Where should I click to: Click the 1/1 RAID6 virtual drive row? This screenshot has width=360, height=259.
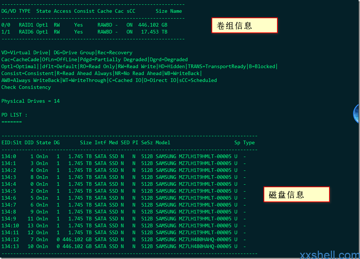[84, 32]
